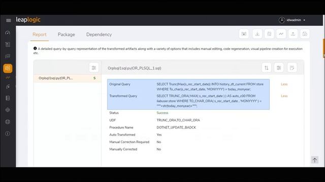Switch to the Report tab
Screen dimensions: 325x182
pos(40,34)
